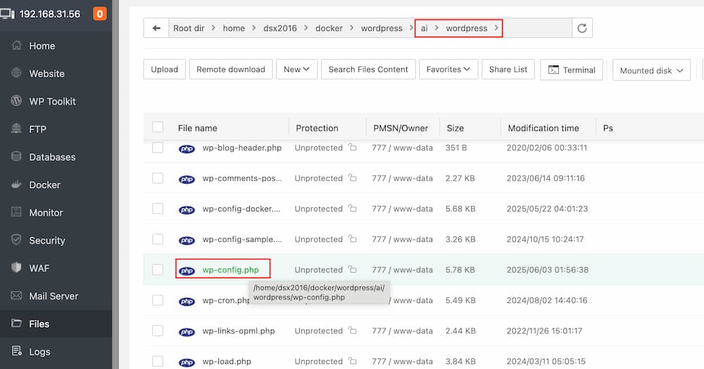Click lock icon for wp-links-opml.php
704x369 pixels.
pyautogui.click(x=353, y=330)
